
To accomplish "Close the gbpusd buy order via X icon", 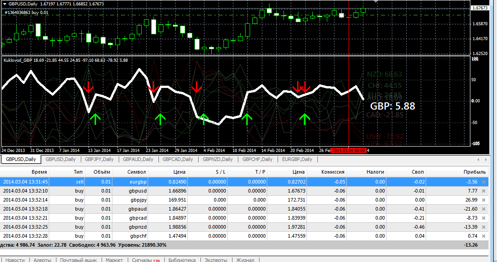I will tap(484, 191).
